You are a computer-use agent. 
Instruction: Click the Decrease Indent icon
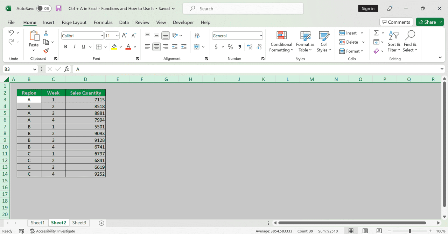tap(175, 46)
